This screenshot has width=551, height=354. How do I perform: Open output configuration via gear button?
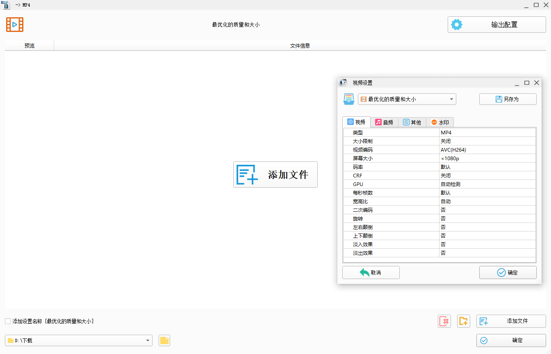pyautogui.click(x=496, y=25)
